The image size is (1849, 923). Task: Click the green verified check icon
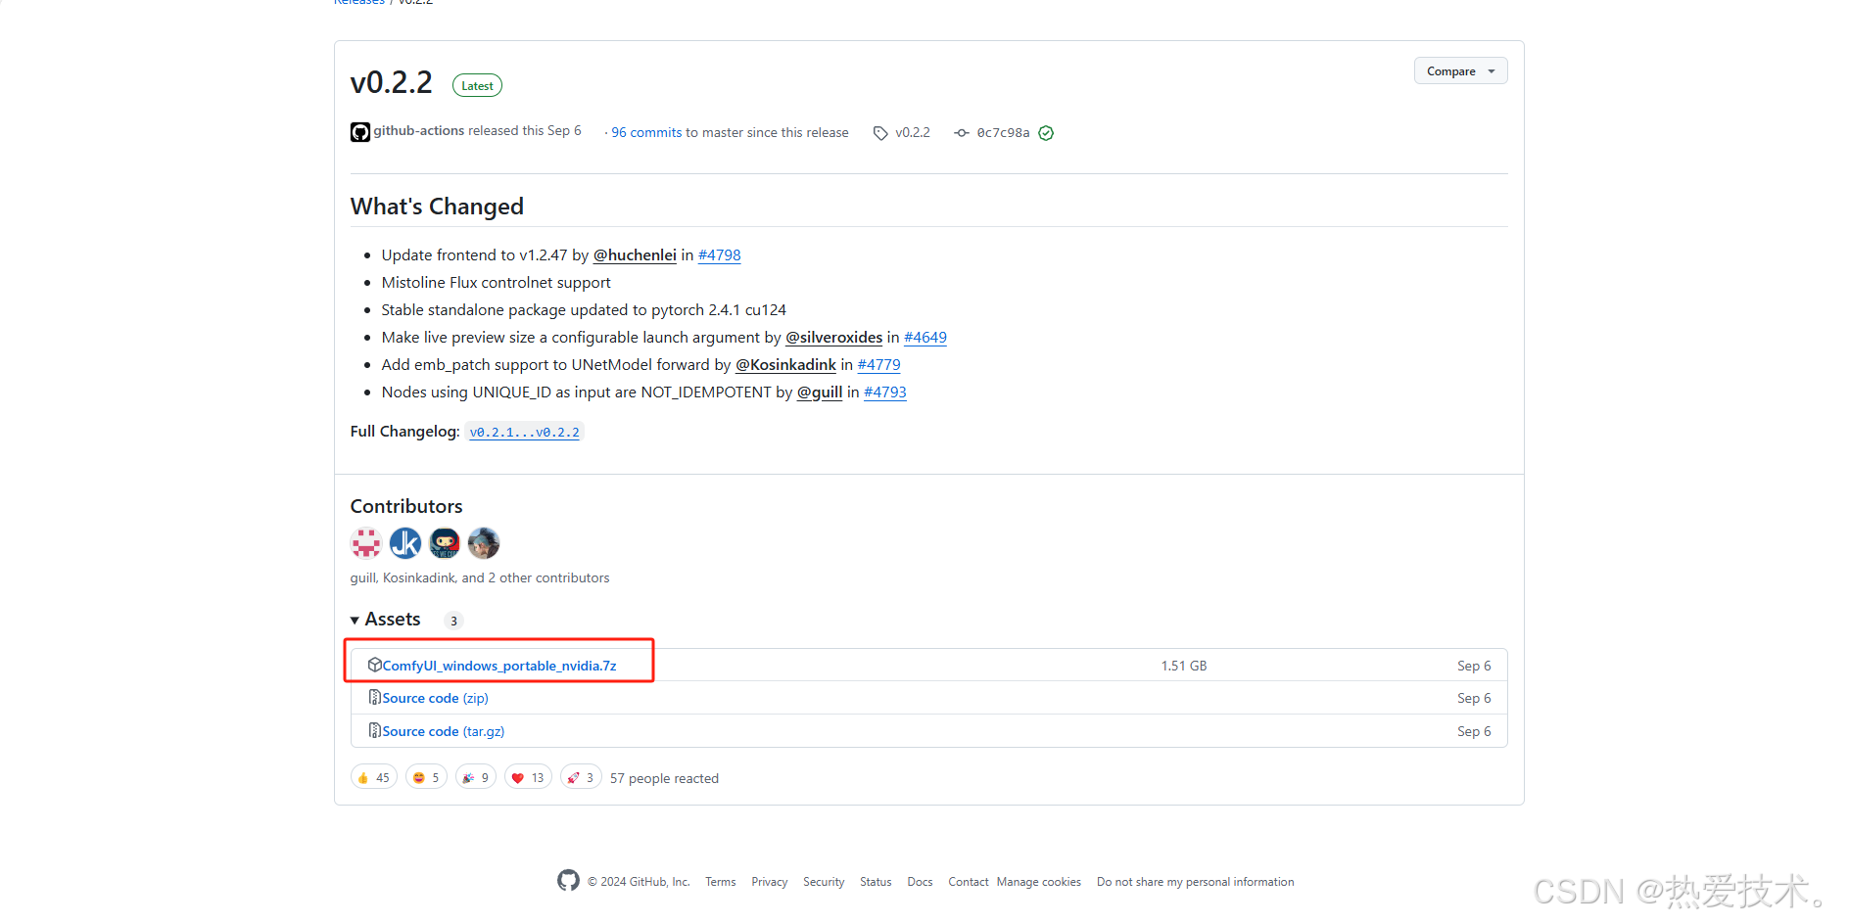[1046, 133]
